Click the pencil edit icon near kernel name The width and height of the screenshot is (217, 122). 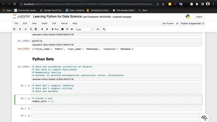click(x=177, y=23)
